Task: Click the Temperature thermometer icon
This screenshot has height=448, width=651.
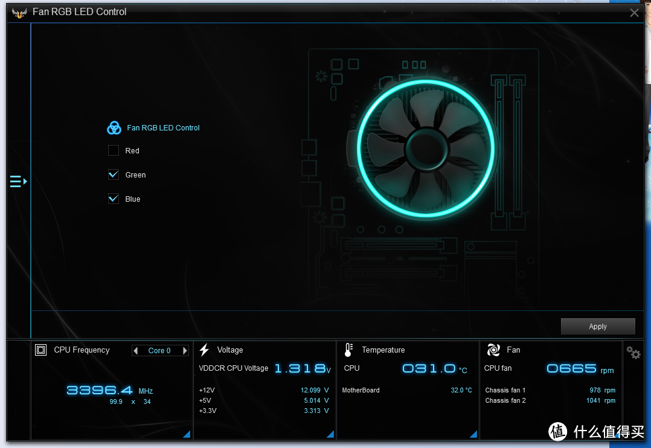Action: (348, 350)
